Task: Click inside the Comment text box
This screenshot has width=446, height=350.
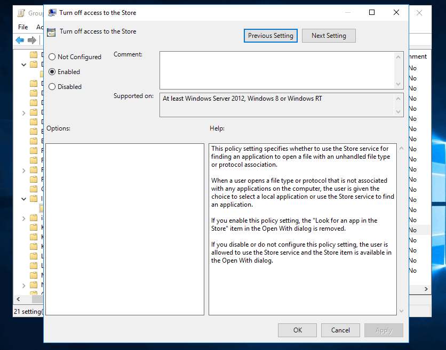Action: 277,70
